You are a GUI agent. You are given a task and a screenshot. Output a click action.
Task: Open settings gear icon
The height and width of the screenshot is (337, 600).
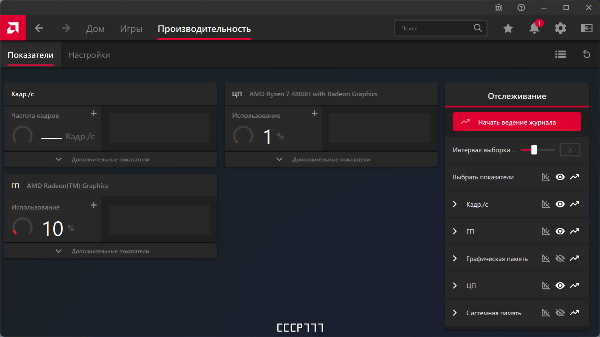(x=560, y=28)
